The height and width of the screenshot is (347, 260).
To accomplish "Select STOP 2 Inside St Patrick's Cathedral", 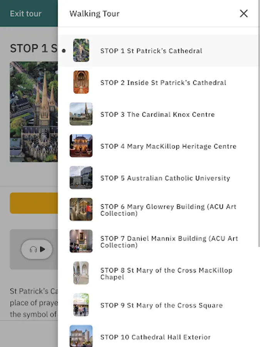I will 163,82.
